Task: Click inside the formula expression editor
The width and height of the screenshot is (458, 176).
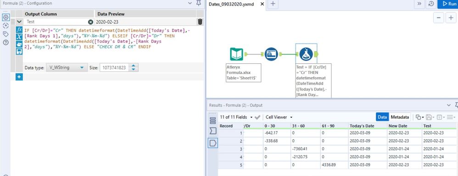Action: click(113, 44)
